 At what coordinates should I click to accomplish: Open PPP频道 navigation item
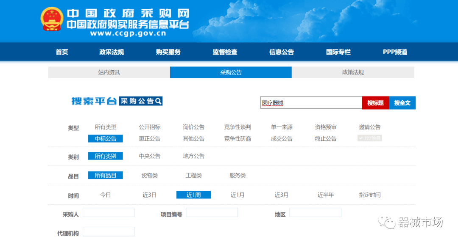click(x=395, y=52)
